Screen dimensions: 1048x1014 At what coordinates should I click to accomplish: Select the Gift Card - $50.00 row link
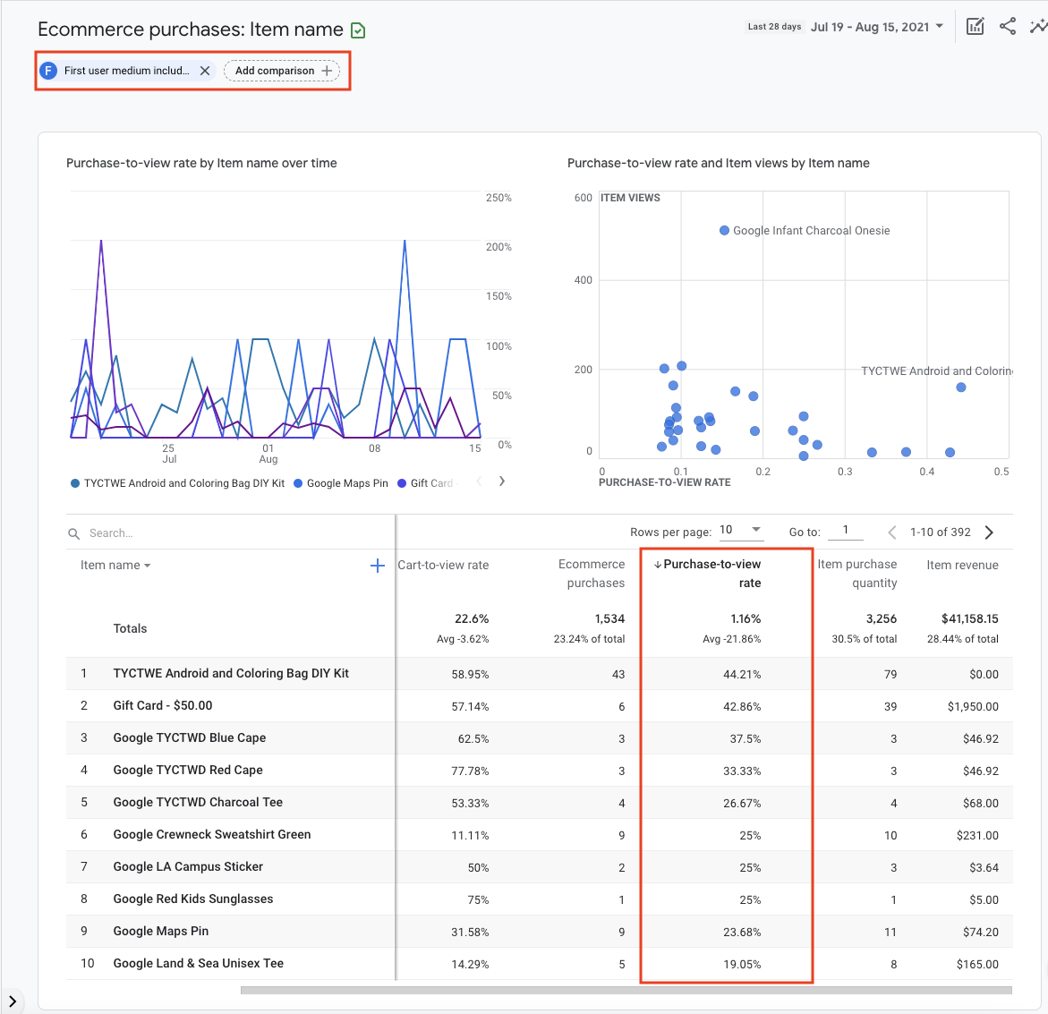[161, 705]
